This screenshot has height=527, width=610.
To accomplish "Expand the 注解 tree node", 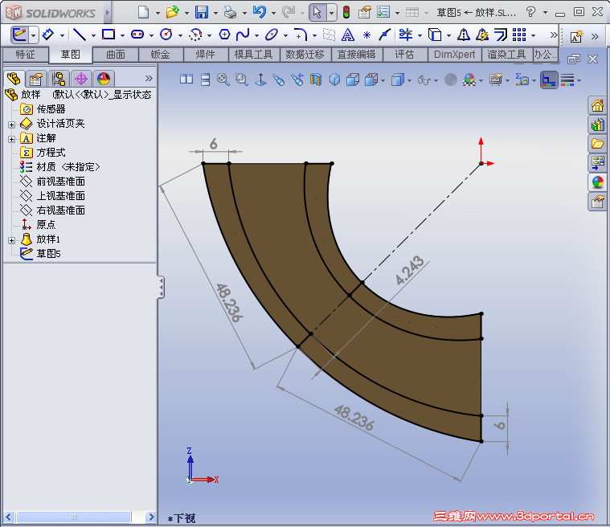I will coord(12,139).
